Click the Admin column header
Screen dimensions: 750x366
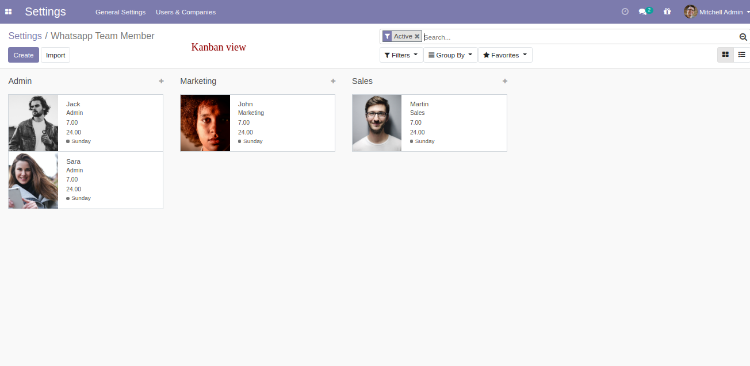pyautogui.click(x=20, y=81)
